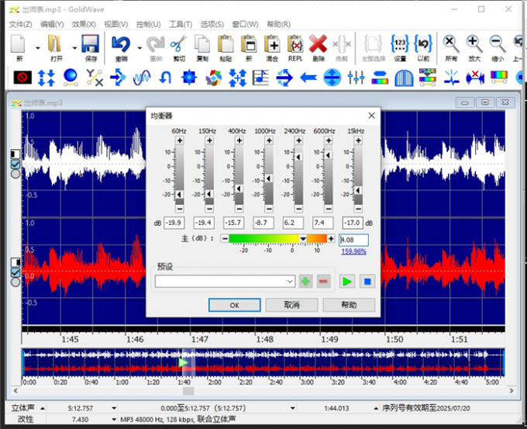Screen dimensions: 527x429
Task: Click the Zoom In (放大) magnifier icon
Action: tap(474, 43)
